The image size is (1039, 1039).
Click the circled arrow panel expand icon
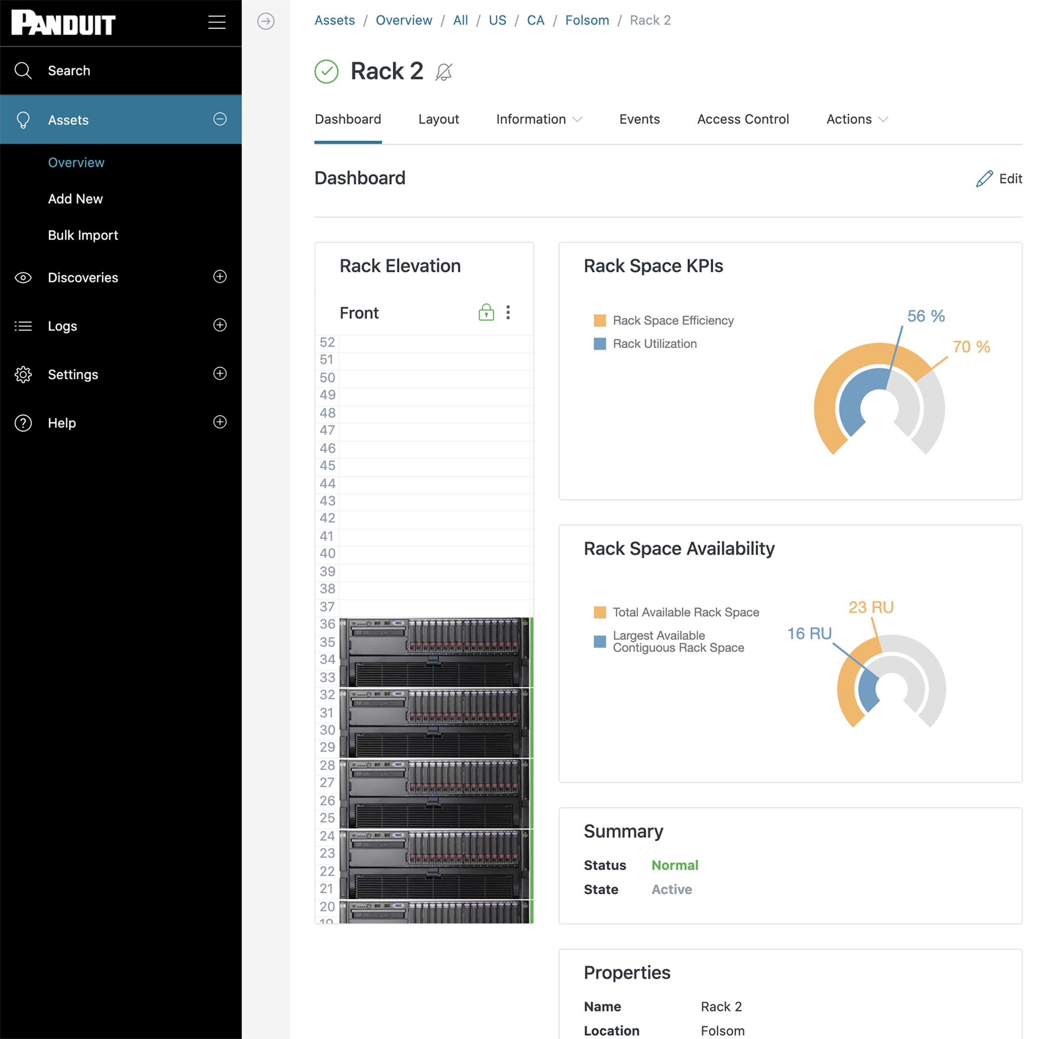coord(265,21)
